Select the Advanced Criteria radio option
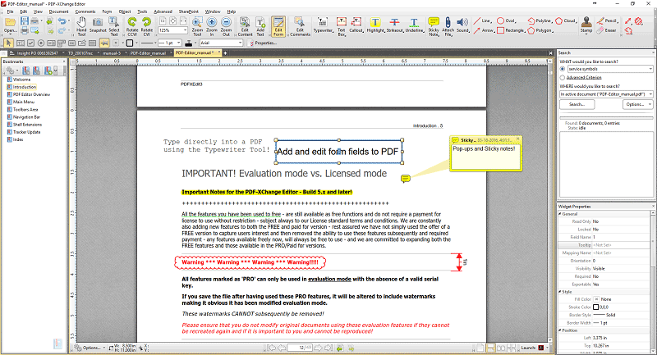The width and height of the screenshot is (657, 355). click(563, 77)
